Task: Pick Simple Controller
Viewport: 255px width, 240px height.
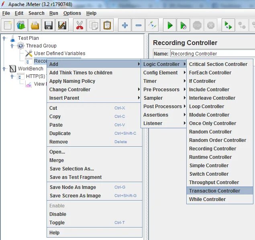Action: tap(220, 166)
